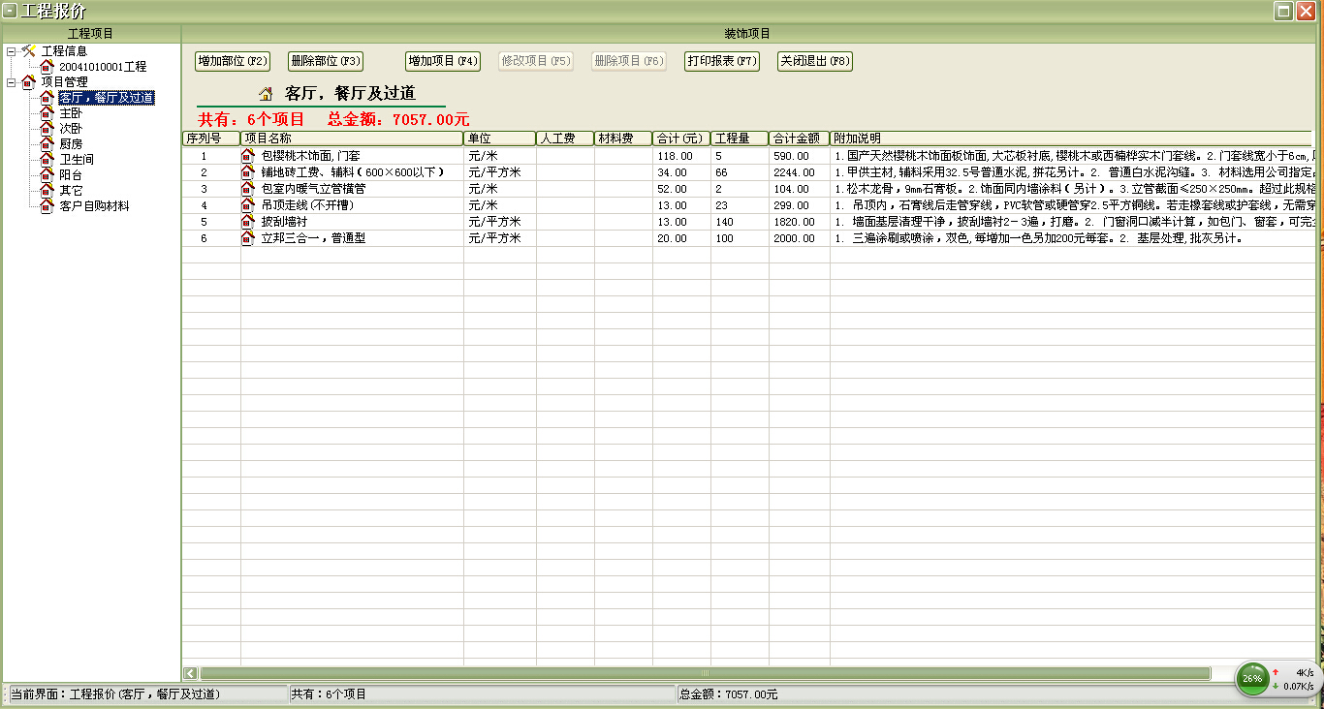Click the house icon beside 厨房
The image size is (1324, 709).
[x=47, y=143]
